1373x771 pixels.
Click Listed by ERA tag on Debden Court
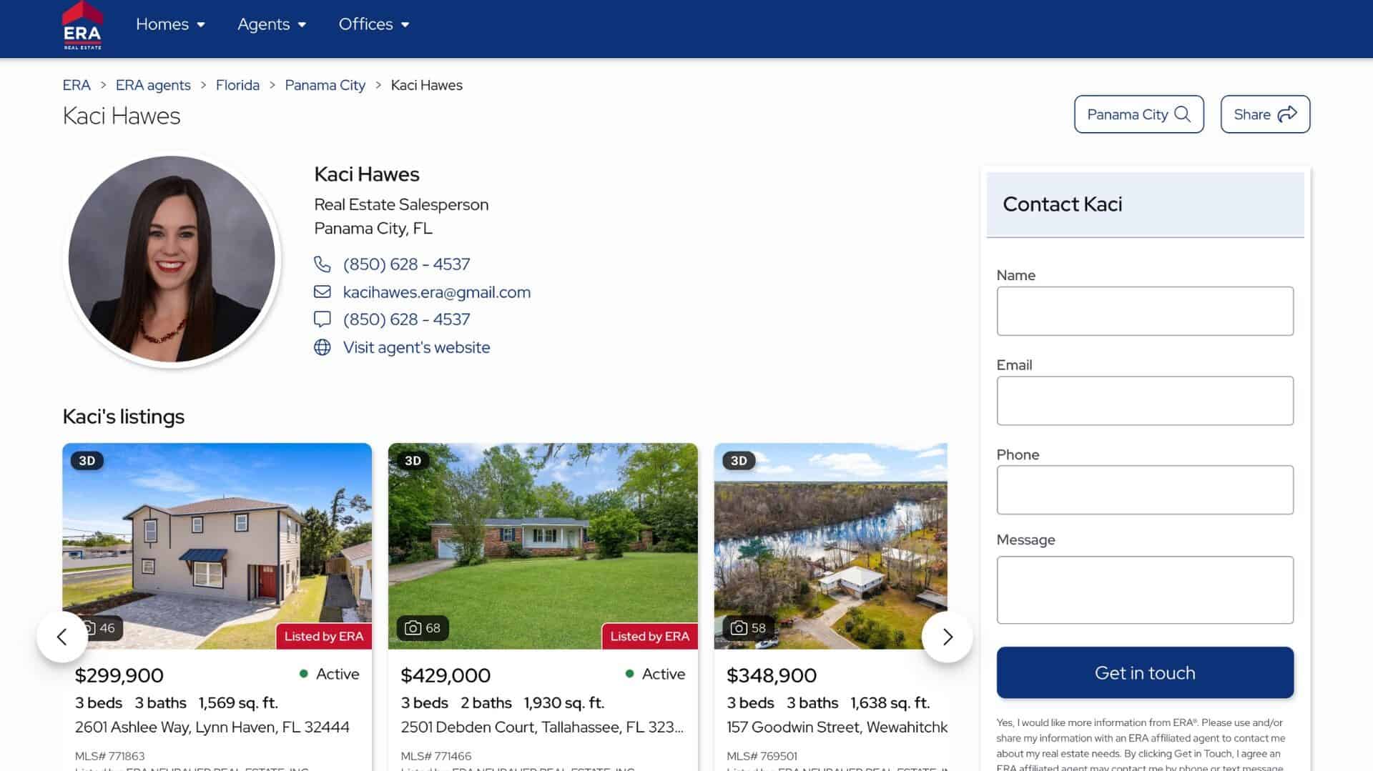point(649,637)
